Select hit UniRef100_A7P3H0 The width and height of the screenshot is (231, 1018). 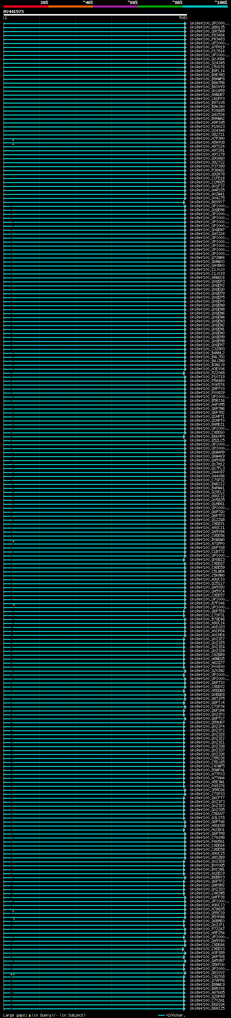(x=207, y=138)
